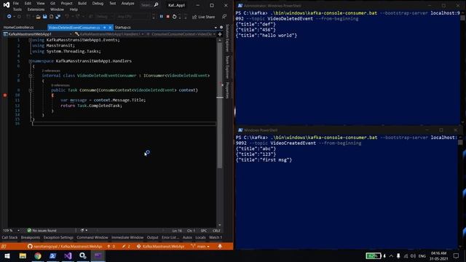This screenshot has width=466, height=262.
Task: Open the tab settings gear icon
Action: [x=221, y=28]
